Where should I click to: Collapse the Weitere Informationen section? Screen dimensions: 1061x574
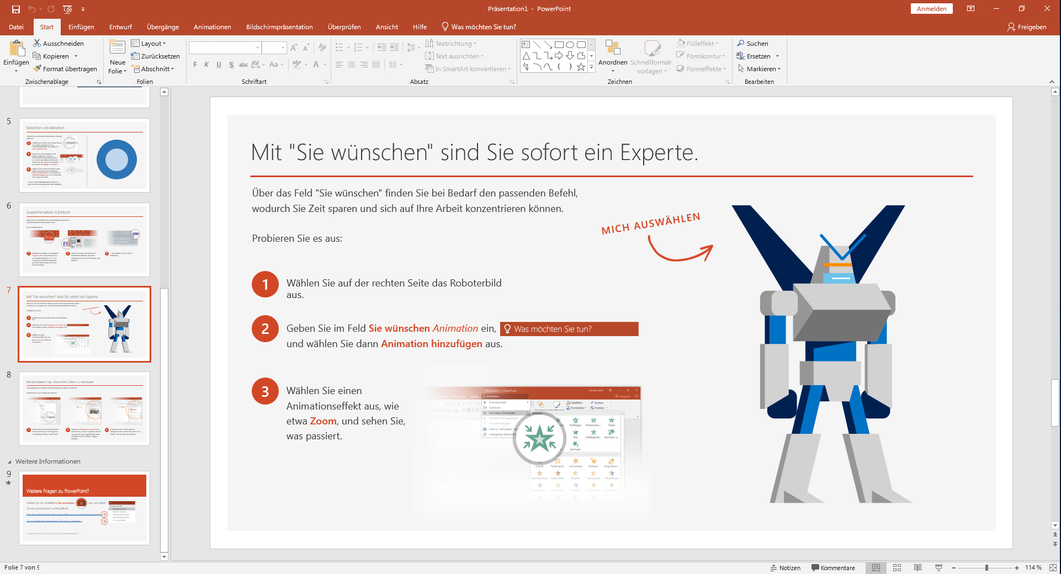pyautogui.click(x=9, y=461)
